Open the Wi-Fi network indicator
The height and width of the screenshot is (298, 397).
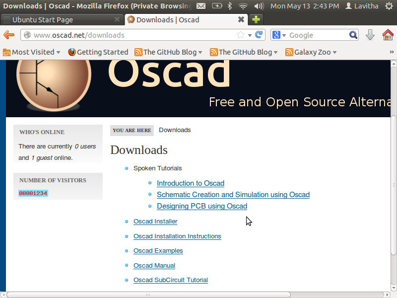pos(243,6)
